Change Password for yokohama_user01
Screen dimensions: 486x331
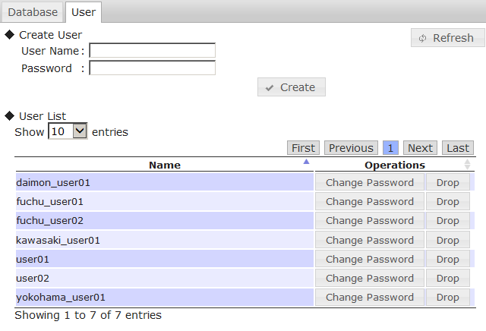pyautogui.click(x=370, y=297)
